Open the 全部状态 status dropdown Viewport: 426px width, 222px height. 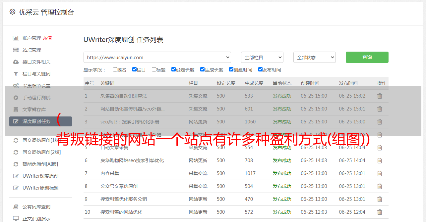314,57
